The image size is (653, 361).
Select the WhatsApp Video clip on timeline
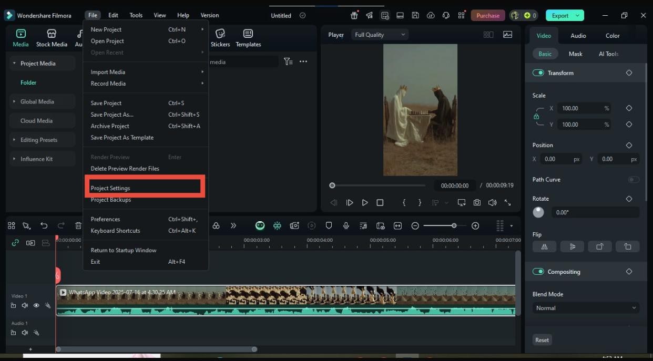pyautogui.click(x=285, y=301)
